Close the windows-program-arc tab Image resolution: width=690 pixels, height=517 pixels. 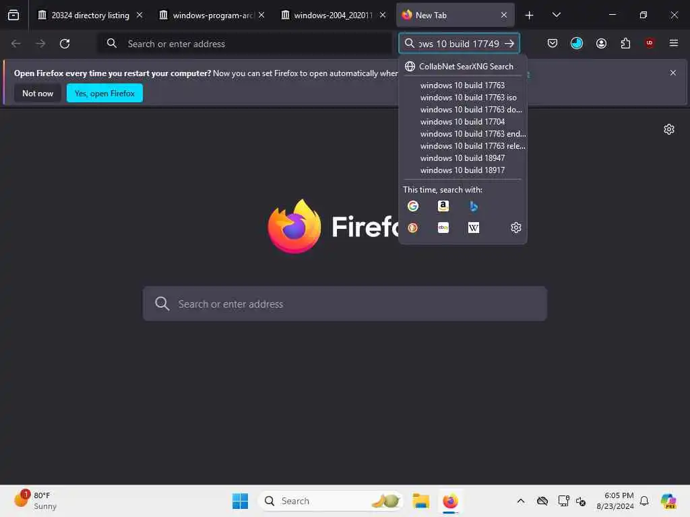[261, 15]
